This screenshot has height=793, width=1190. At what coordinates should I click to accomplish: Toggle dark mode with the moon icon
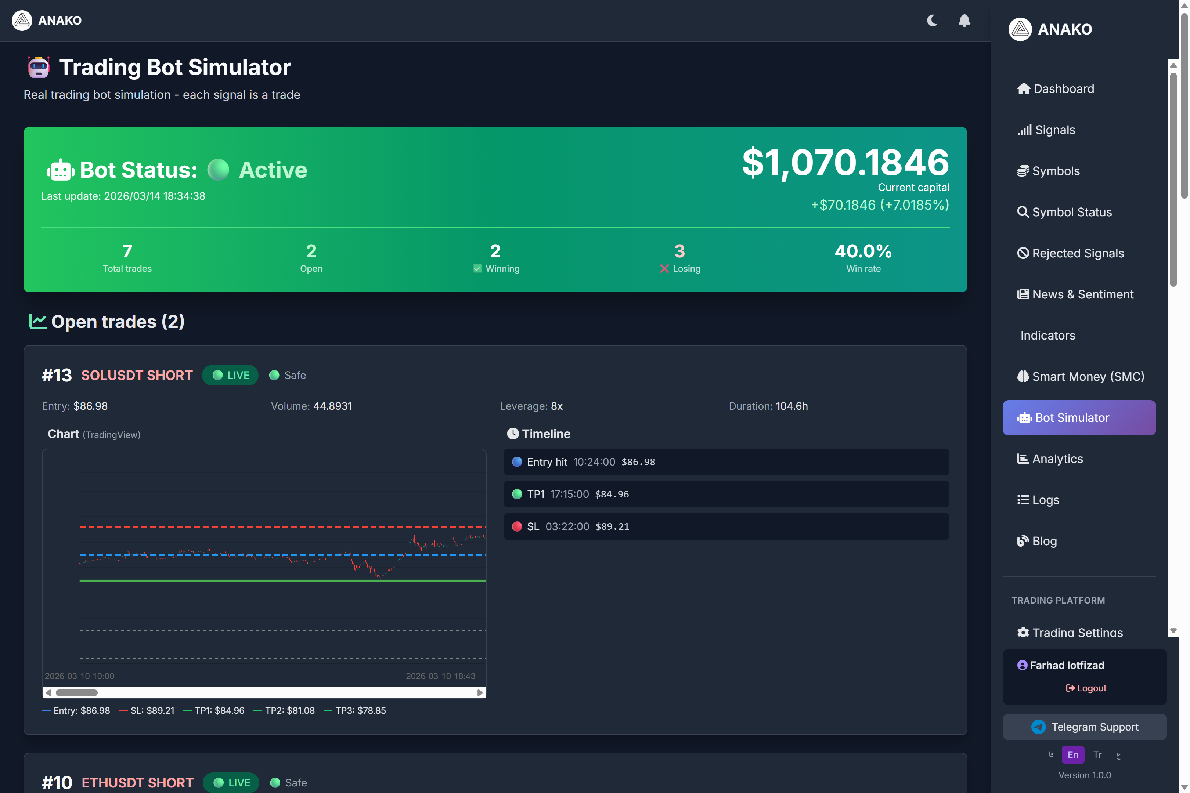tap(932, 20)
